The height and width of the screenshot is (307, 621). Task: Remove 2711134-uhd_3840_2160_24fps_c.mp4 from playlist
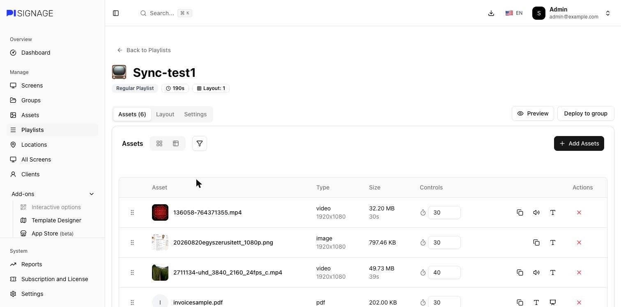point(579,272)
